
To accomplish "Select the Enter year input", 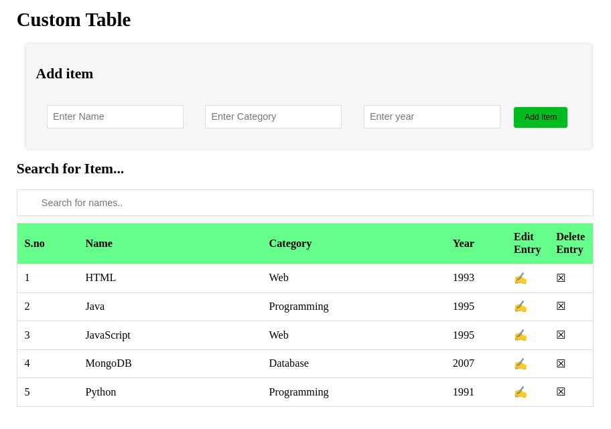I will 432,116.
